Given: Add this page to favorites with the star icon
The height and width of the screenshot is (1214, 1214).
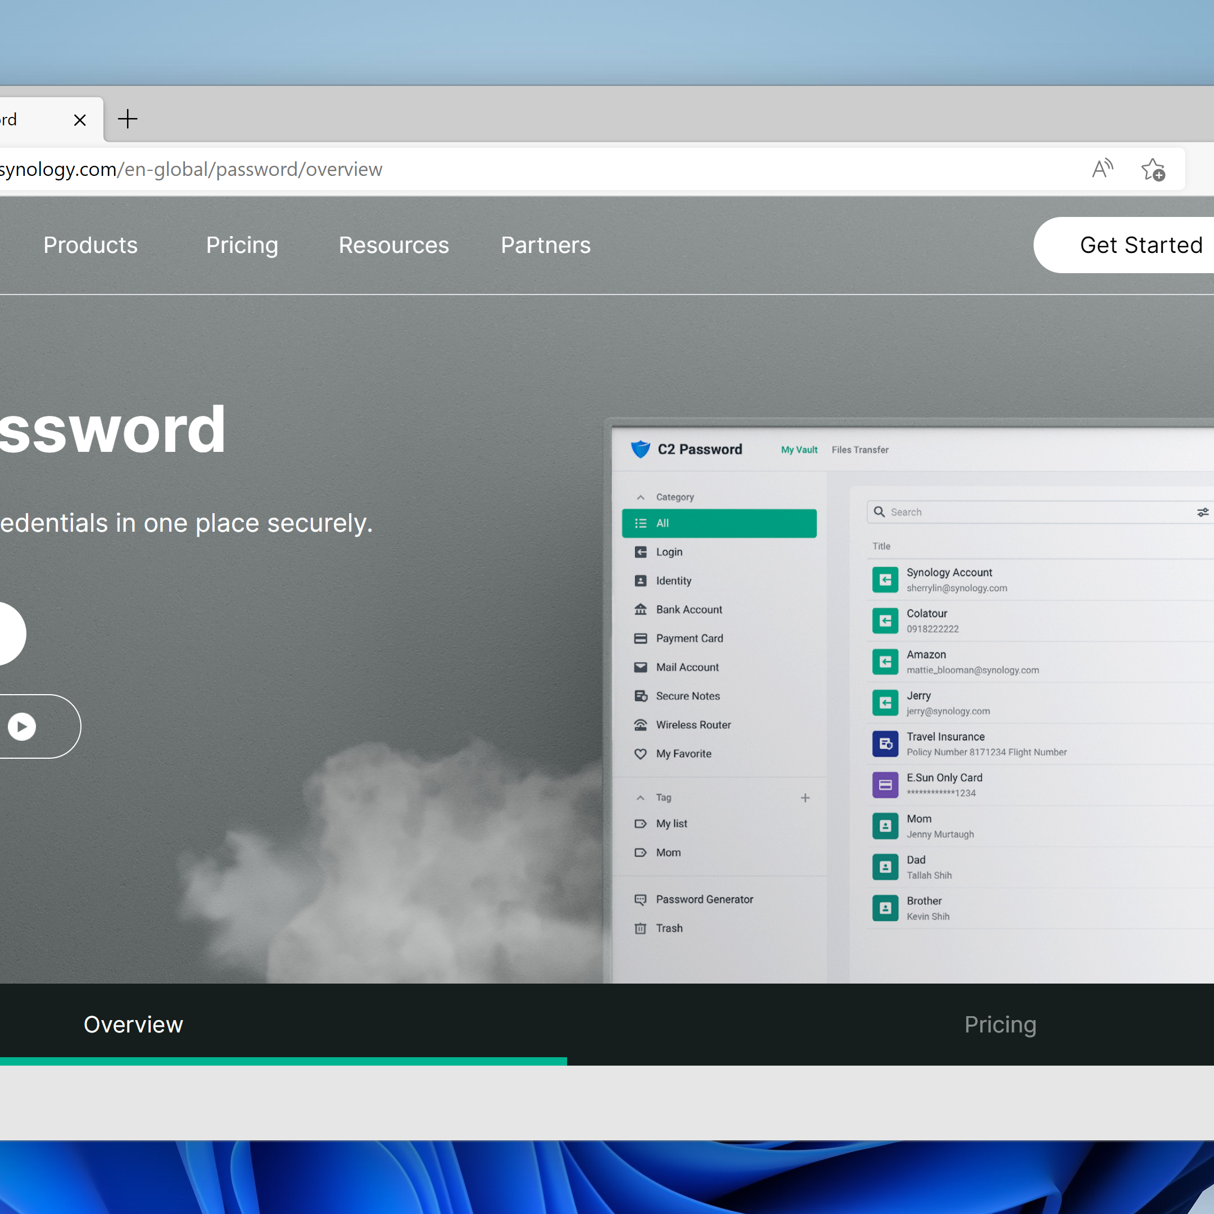Looking at the screenshot, I should 1153,169.
